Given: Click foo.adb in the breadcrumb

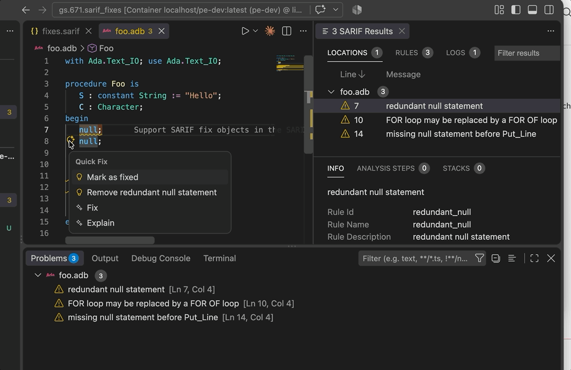Looking at the screenshot, I should pos(62,48).
